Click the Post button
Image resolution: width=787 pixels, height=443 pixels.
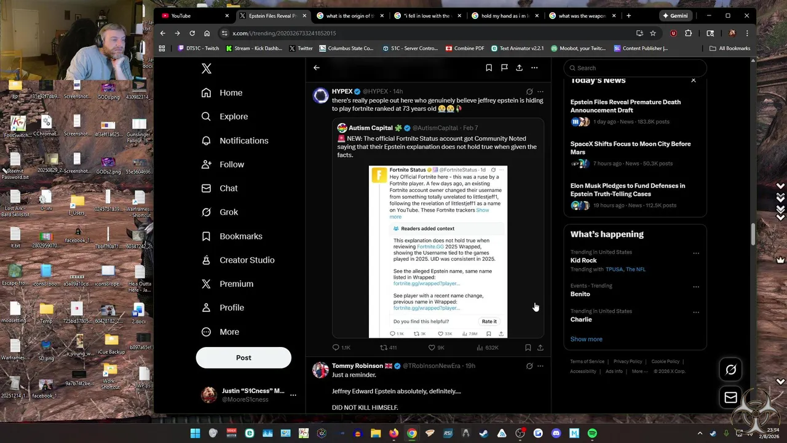[x=243, y=357]
